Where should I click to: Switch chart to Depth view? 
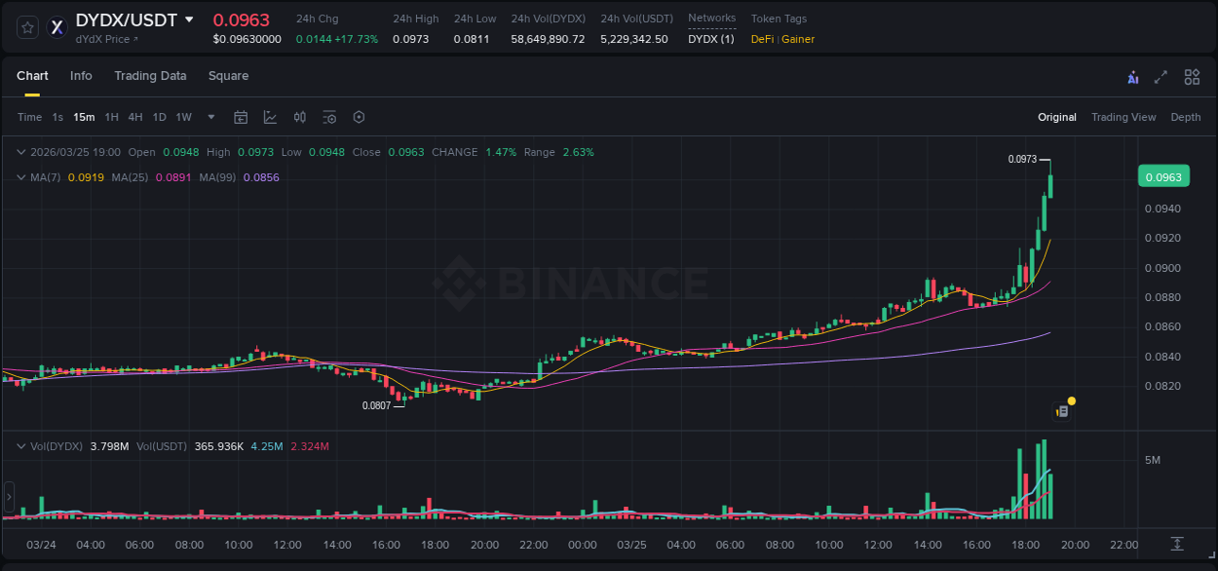tap(1186, 117)
